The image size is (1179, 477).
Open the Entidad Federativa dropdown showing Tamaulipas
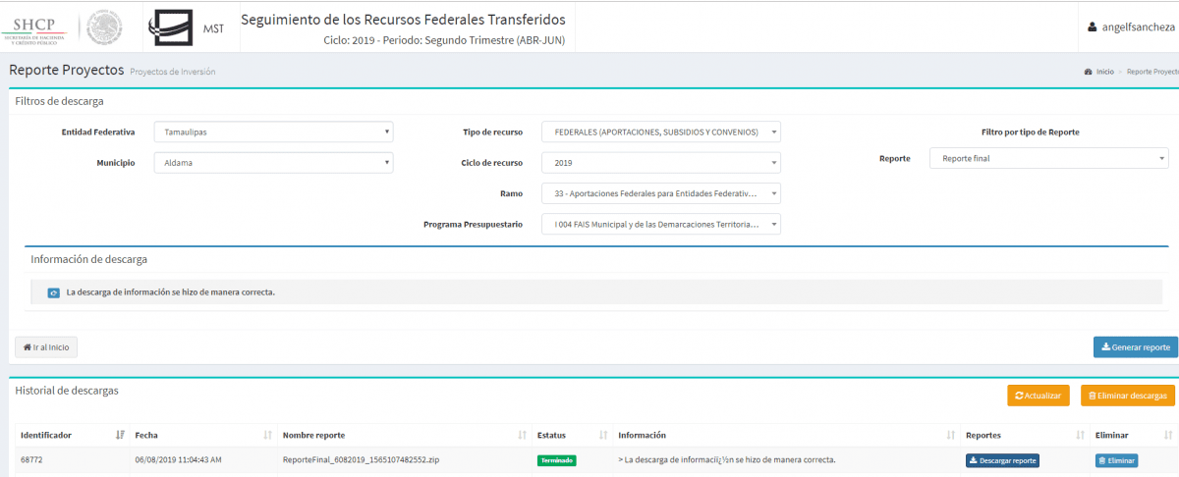tap(273, 132)
